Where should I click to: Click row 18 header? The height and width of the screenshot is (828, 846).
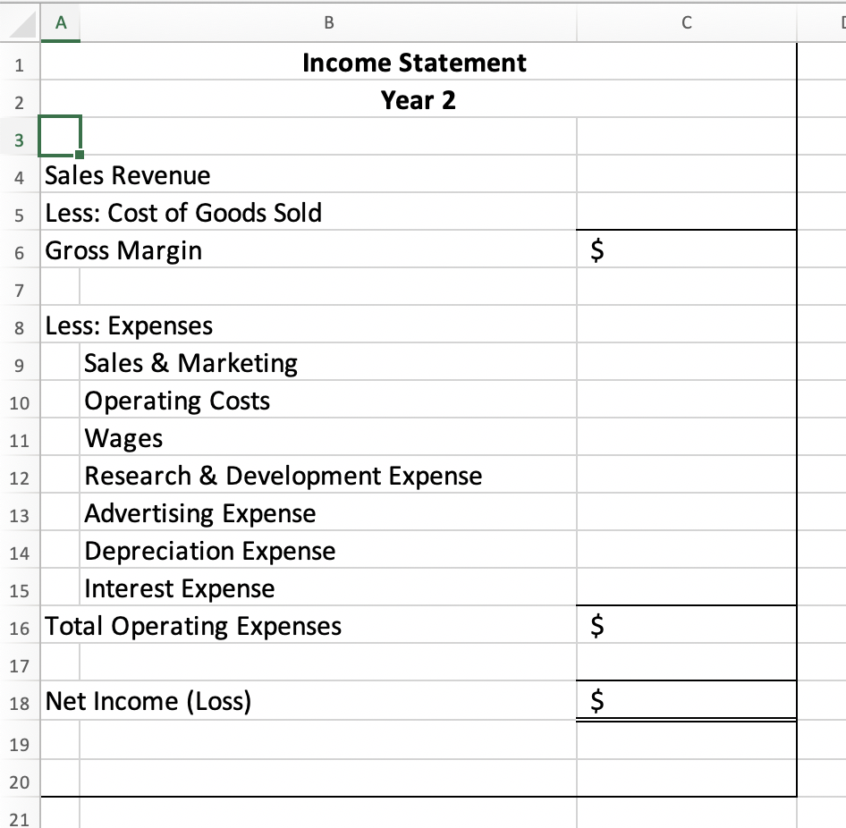tap(20, 701)
